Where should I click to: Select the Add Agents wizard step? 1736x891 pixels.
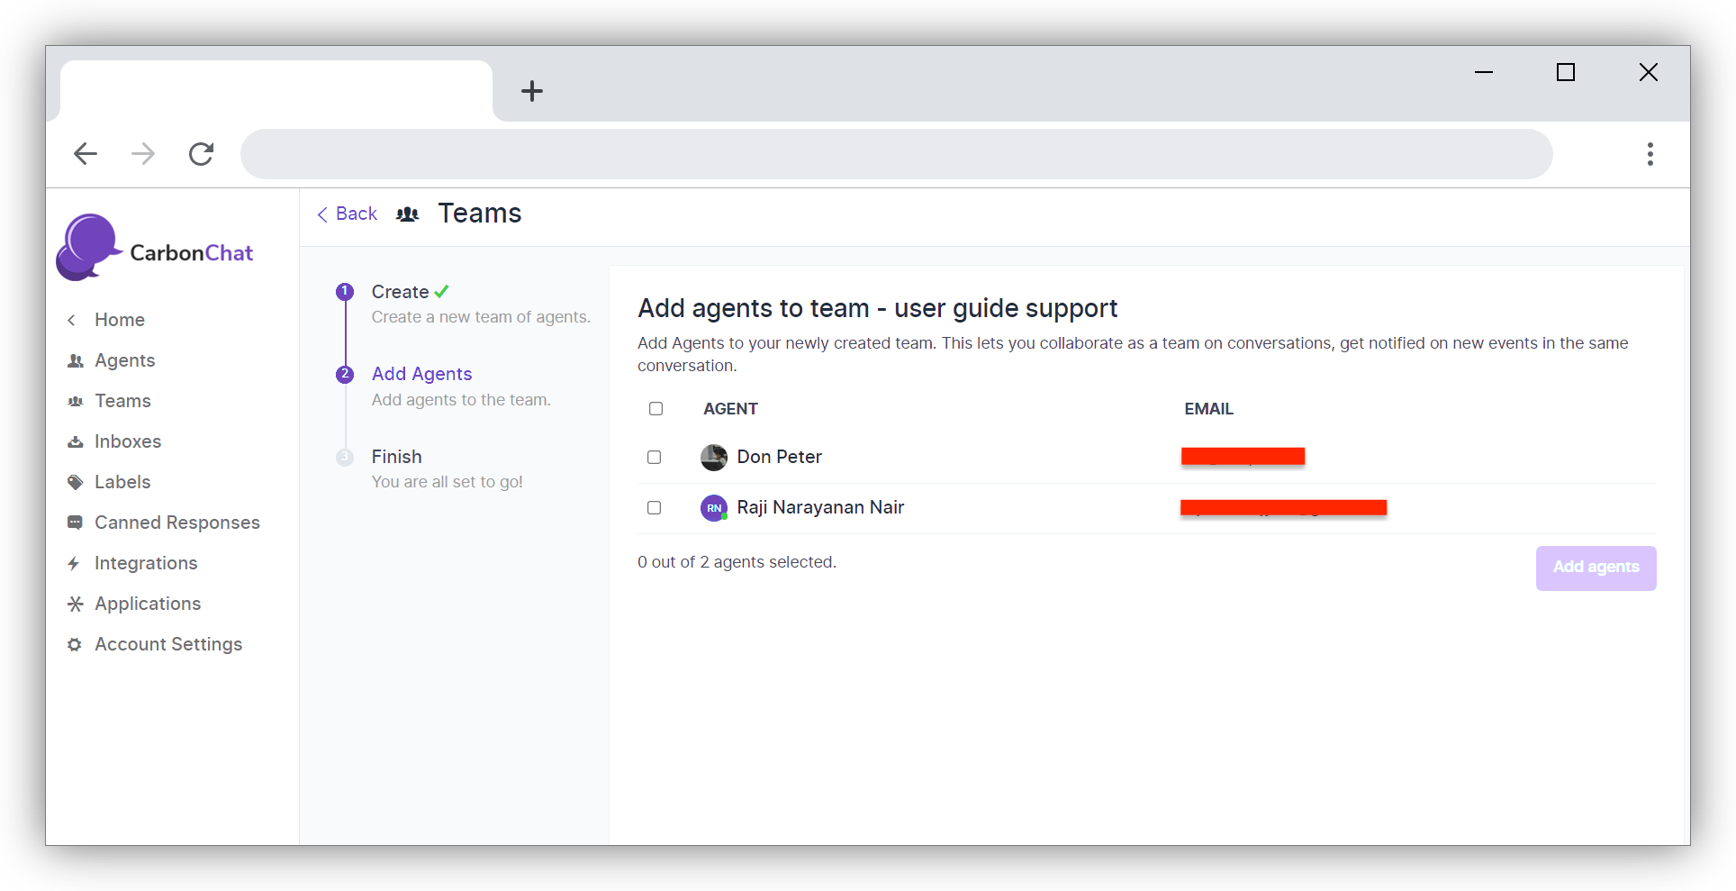(x=421, y=374)
